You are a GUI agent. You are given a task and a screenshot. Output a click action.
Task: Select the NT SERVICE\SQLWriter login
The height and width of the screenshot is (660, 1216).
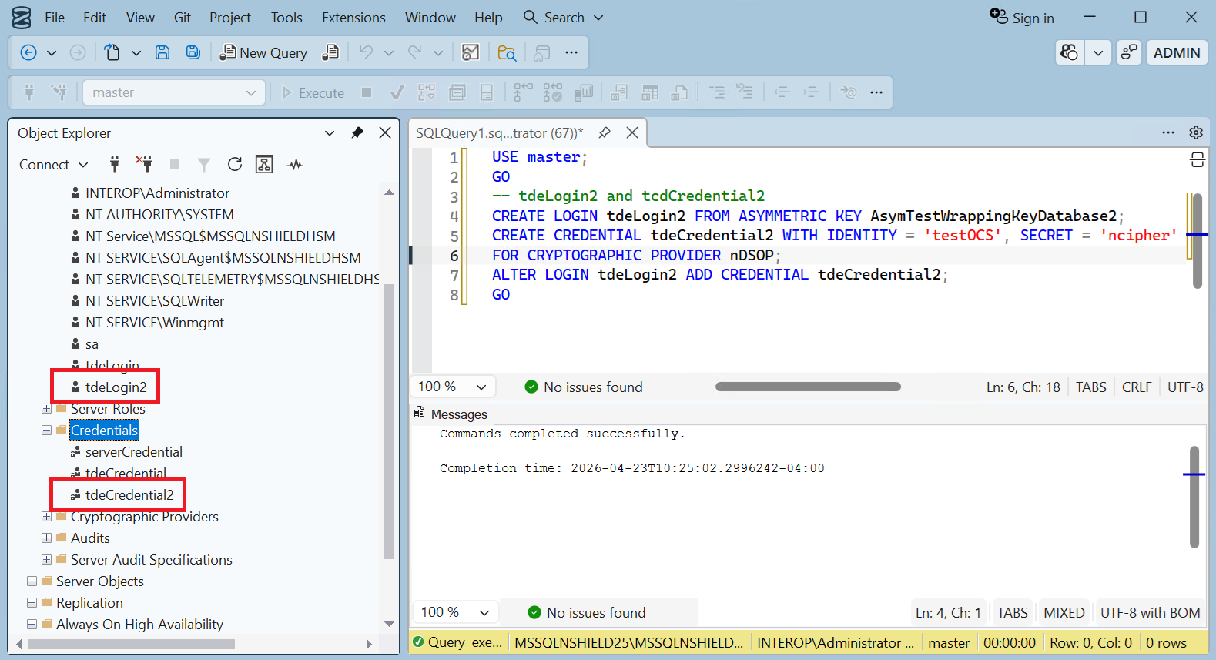[155, 301]
